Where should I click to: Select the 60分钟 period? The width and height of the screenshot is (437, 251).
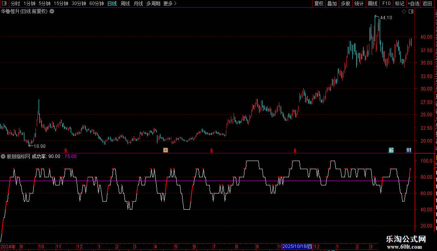[x=97, y=3]
